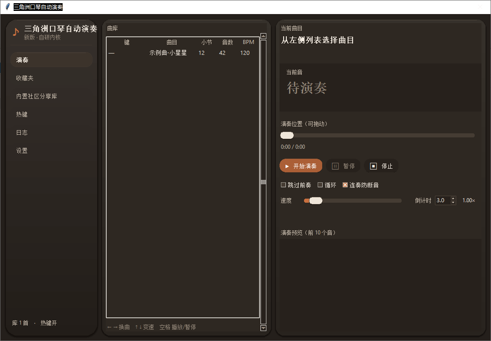Click the 库 1 首 status text
The width and height of the screenshot is (491, 341).
click(20, 323)
